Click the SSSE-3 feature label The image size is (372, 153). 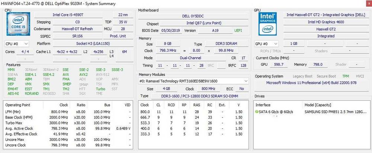tap(118, 70)
